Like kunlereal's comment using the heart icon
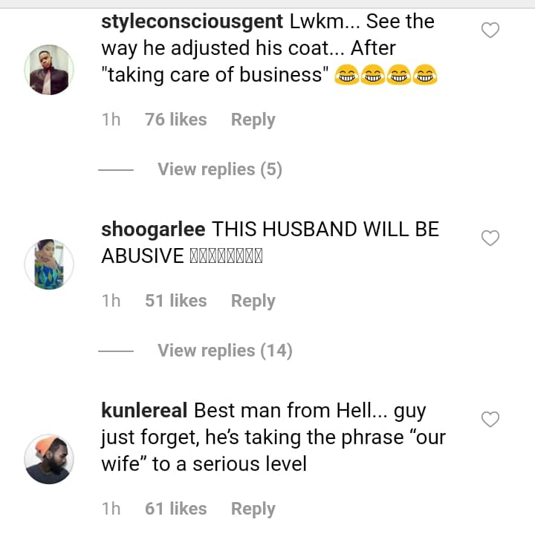The width and height of the screenshot is (535, 537). tap(490, 419)
